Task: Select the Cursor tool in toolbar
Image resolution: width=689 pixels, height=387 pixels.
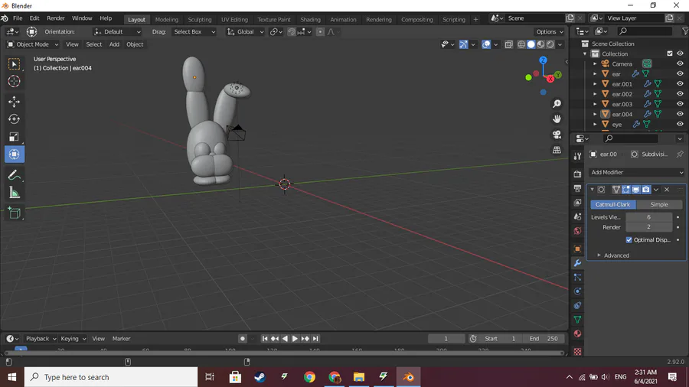Action: coord(14,81)
